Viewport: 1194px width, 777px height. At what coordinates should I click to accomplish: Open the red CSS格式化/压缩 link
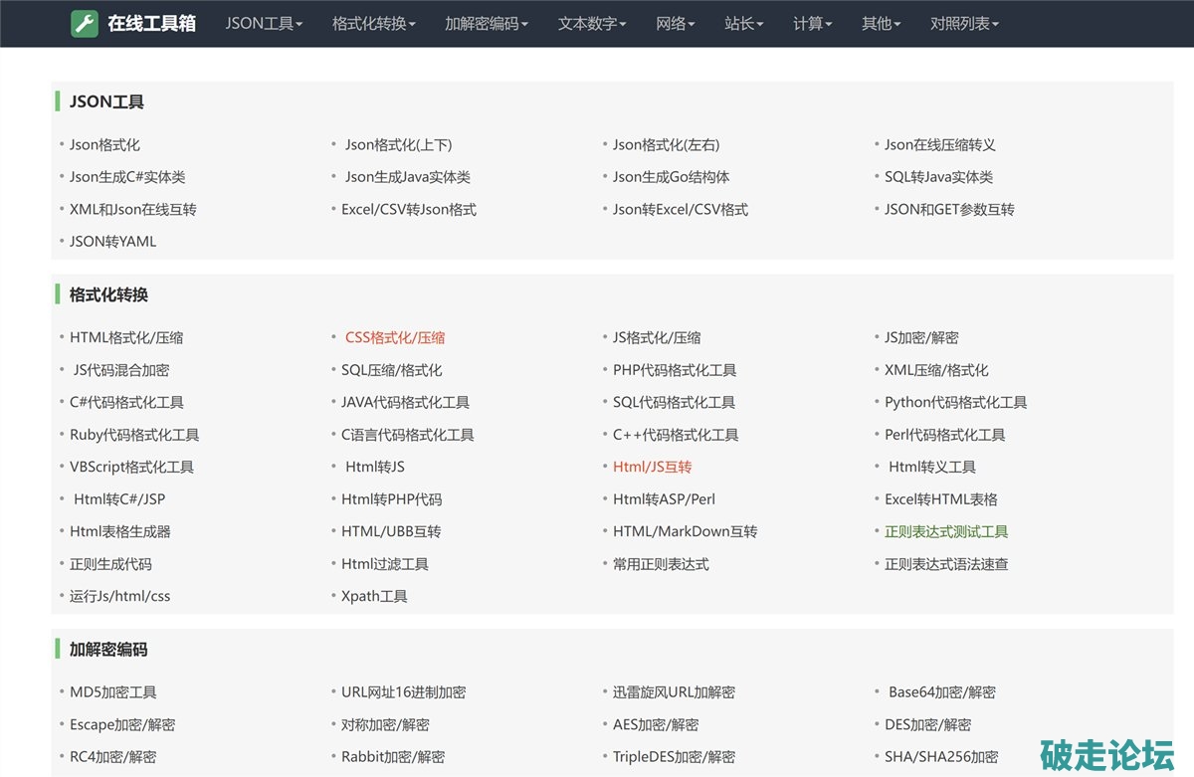[395, 338]
